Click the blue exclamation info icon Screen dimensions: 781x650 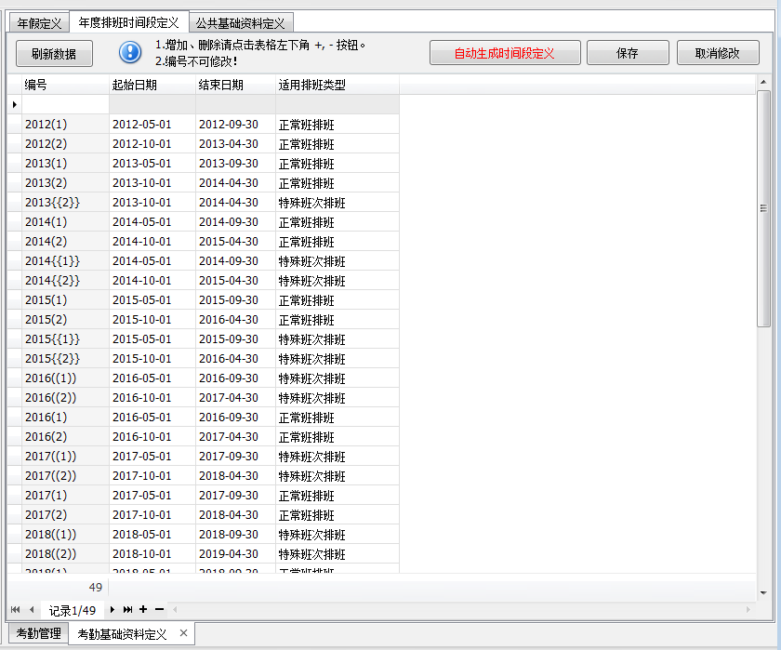(x=130, y=52)
